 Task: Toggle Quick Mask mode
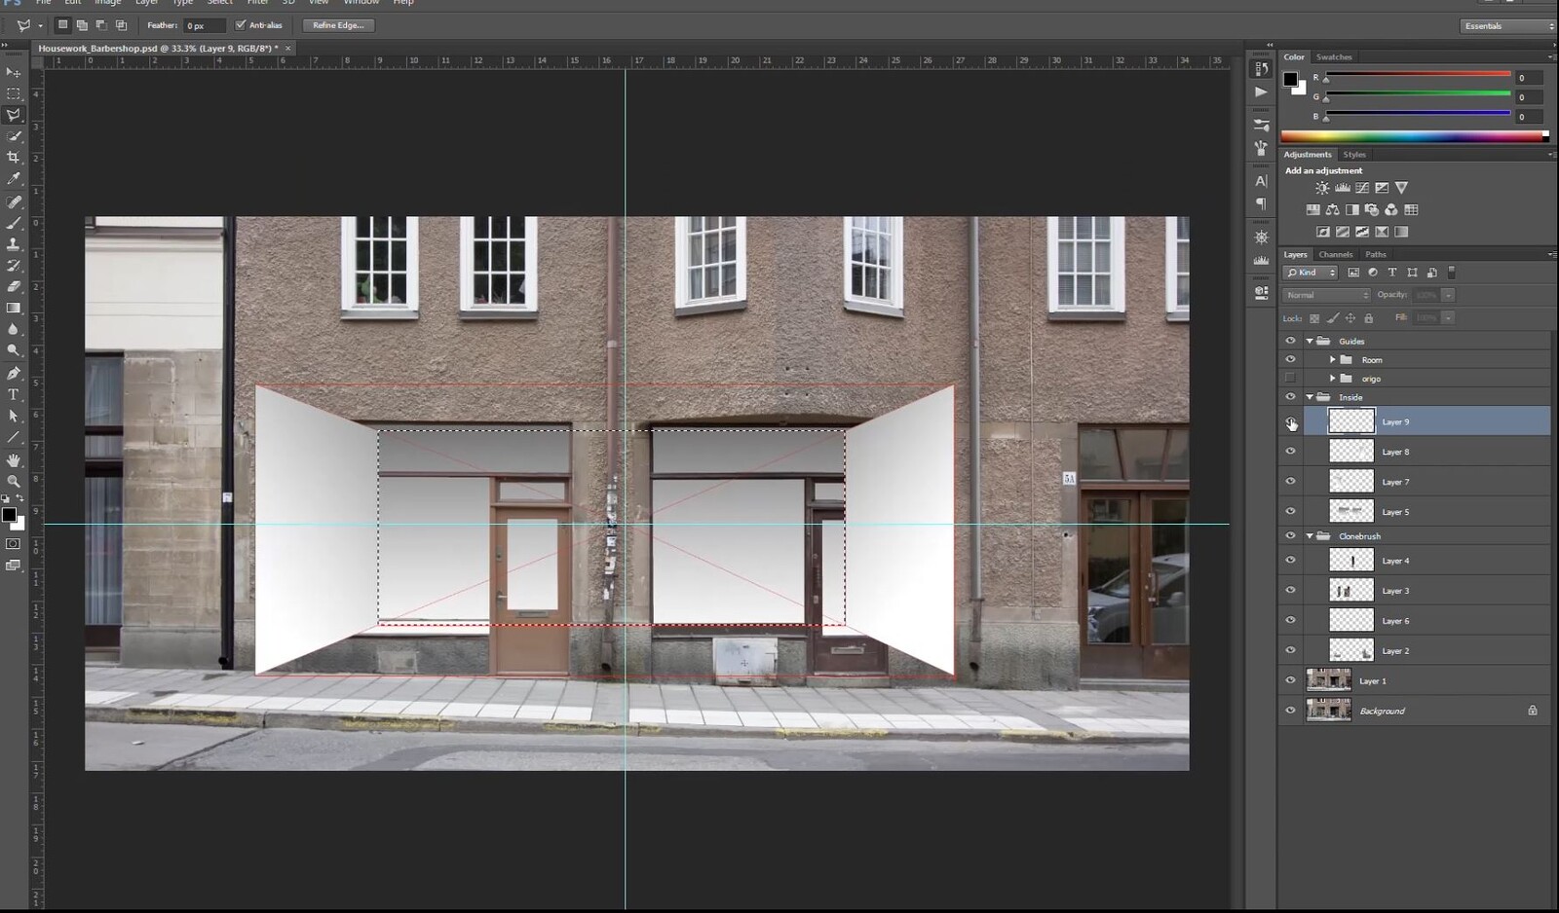pyautogui.click(x=14, y=544)
